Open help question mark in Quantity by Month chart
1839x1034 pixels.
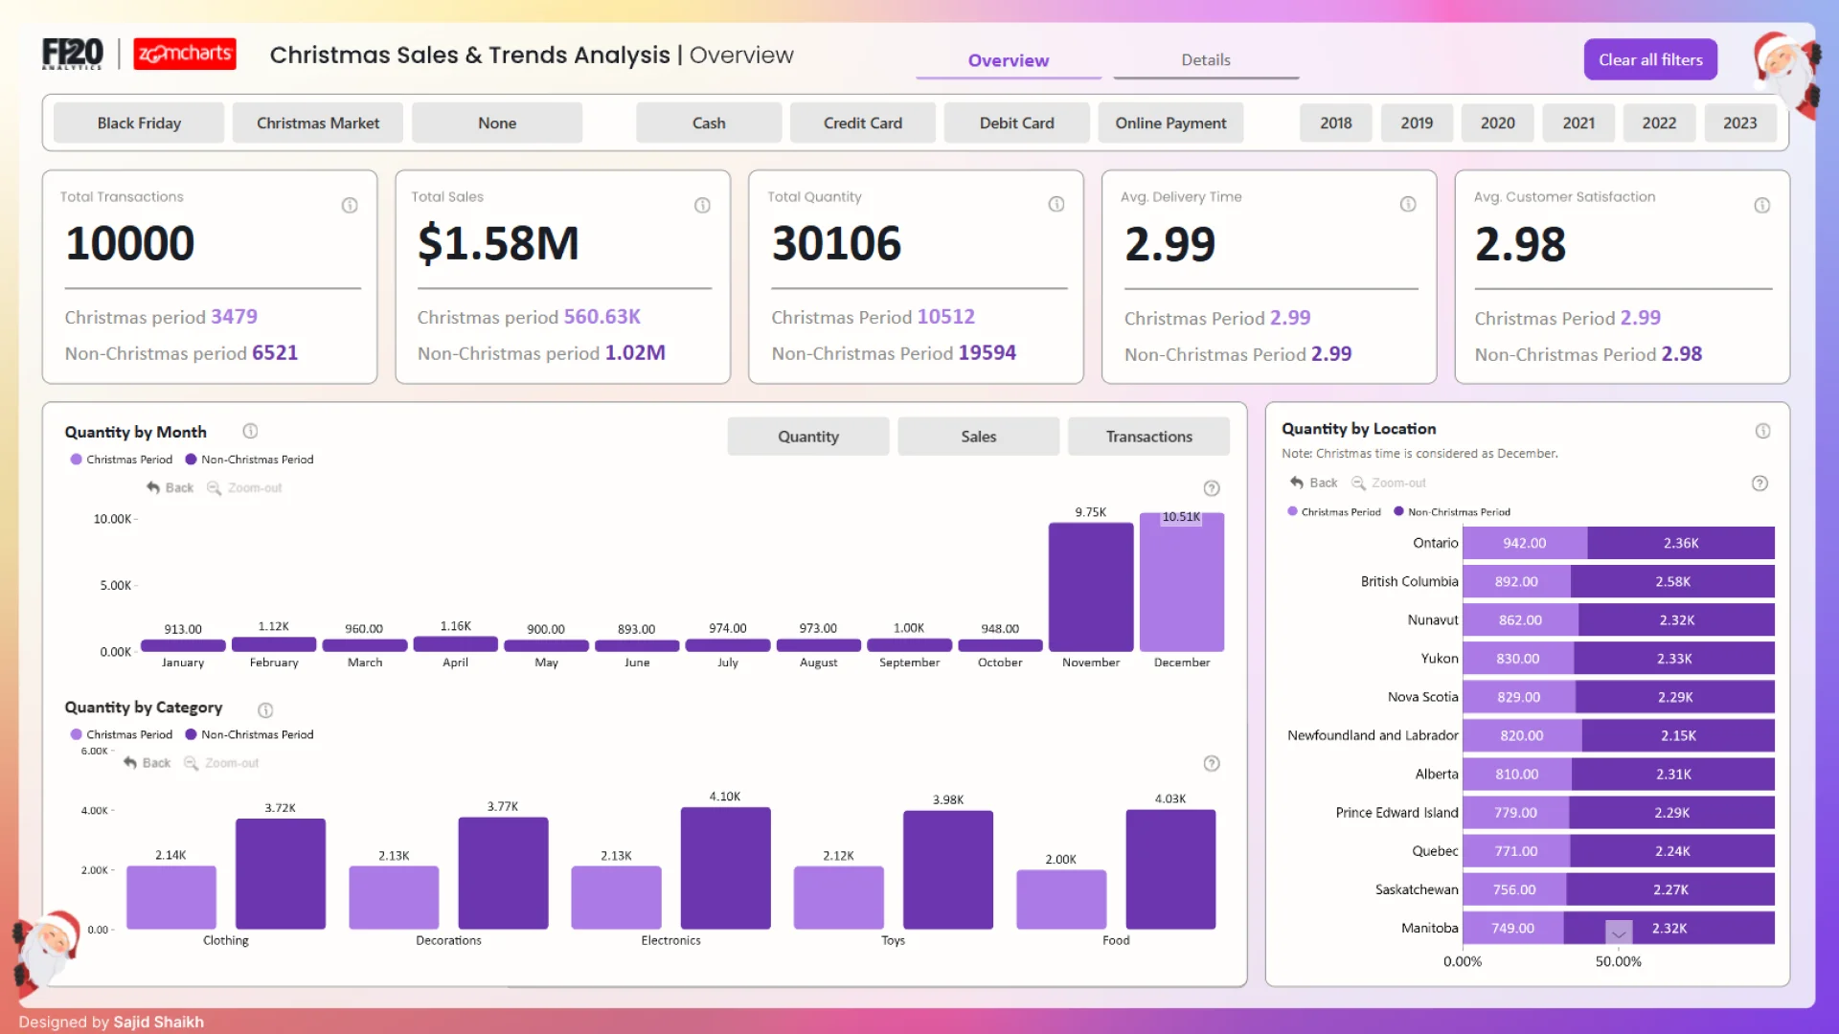pos(1212,488)
